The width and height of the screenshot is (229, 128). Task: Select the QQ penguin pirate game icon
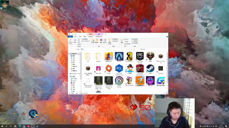(x=130, y=69)
